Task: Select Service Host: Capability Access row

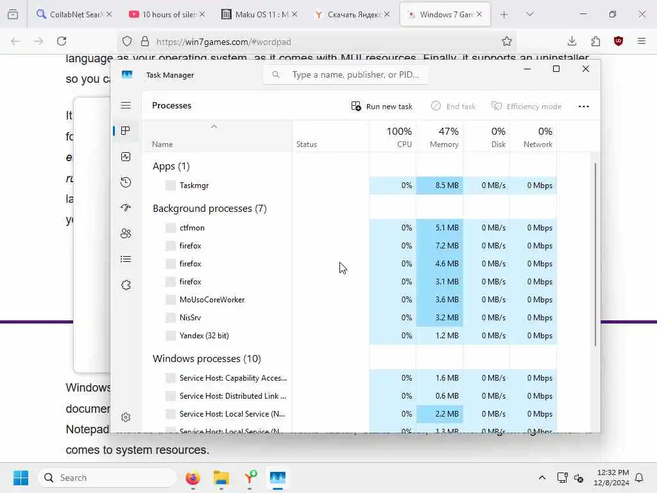Action: (350, 378)
